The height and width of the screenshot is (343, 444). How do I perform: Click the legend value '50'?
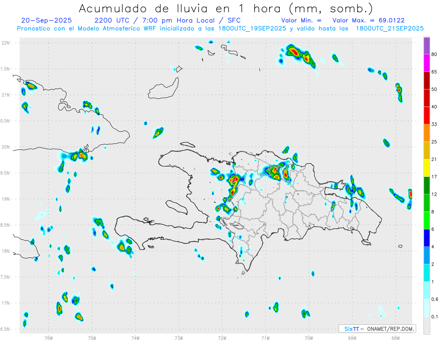434,89
